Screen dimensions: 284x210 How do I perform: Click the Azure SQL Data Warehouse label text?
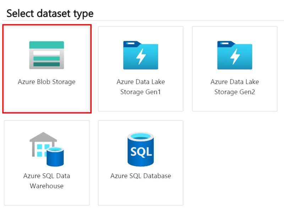pos(47,181)
